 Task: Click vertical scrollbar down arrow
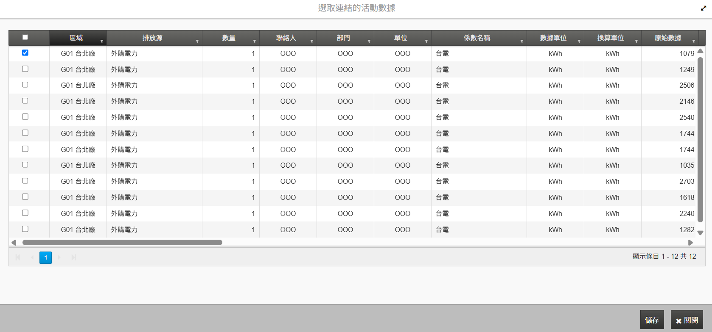click(x=701, y=232)
